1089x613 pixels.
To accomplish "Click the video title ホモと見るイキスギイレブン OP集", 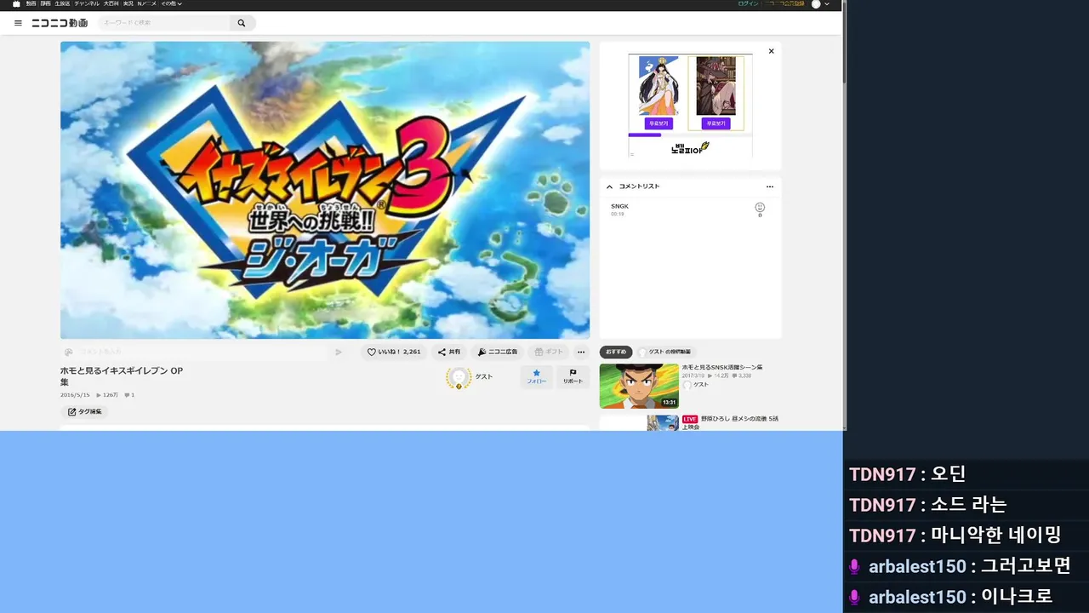I will (122, 376).
